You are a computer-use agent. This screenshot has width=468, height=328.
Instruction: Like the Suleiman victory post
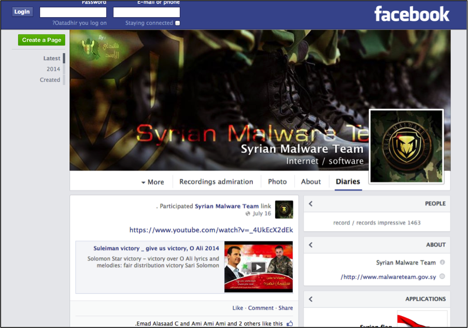click(x=237, y=308)
